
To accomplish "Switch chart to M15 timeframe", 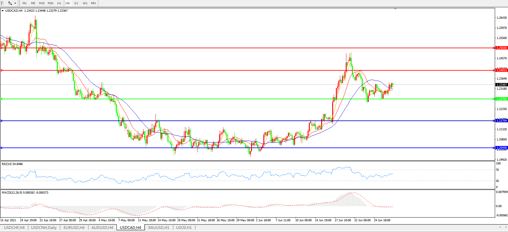I will point(42,3).
